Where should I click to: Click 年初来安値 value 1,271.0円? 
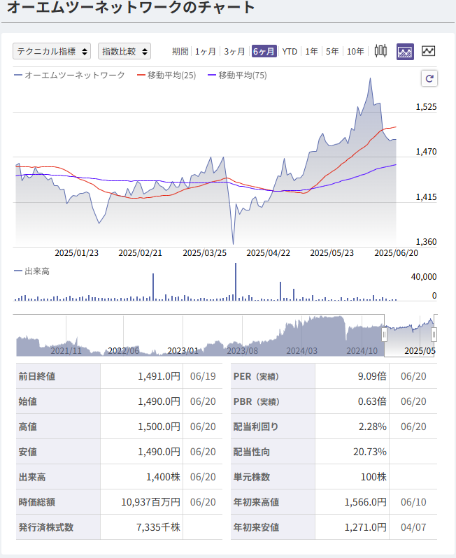(x=366, y=527)
